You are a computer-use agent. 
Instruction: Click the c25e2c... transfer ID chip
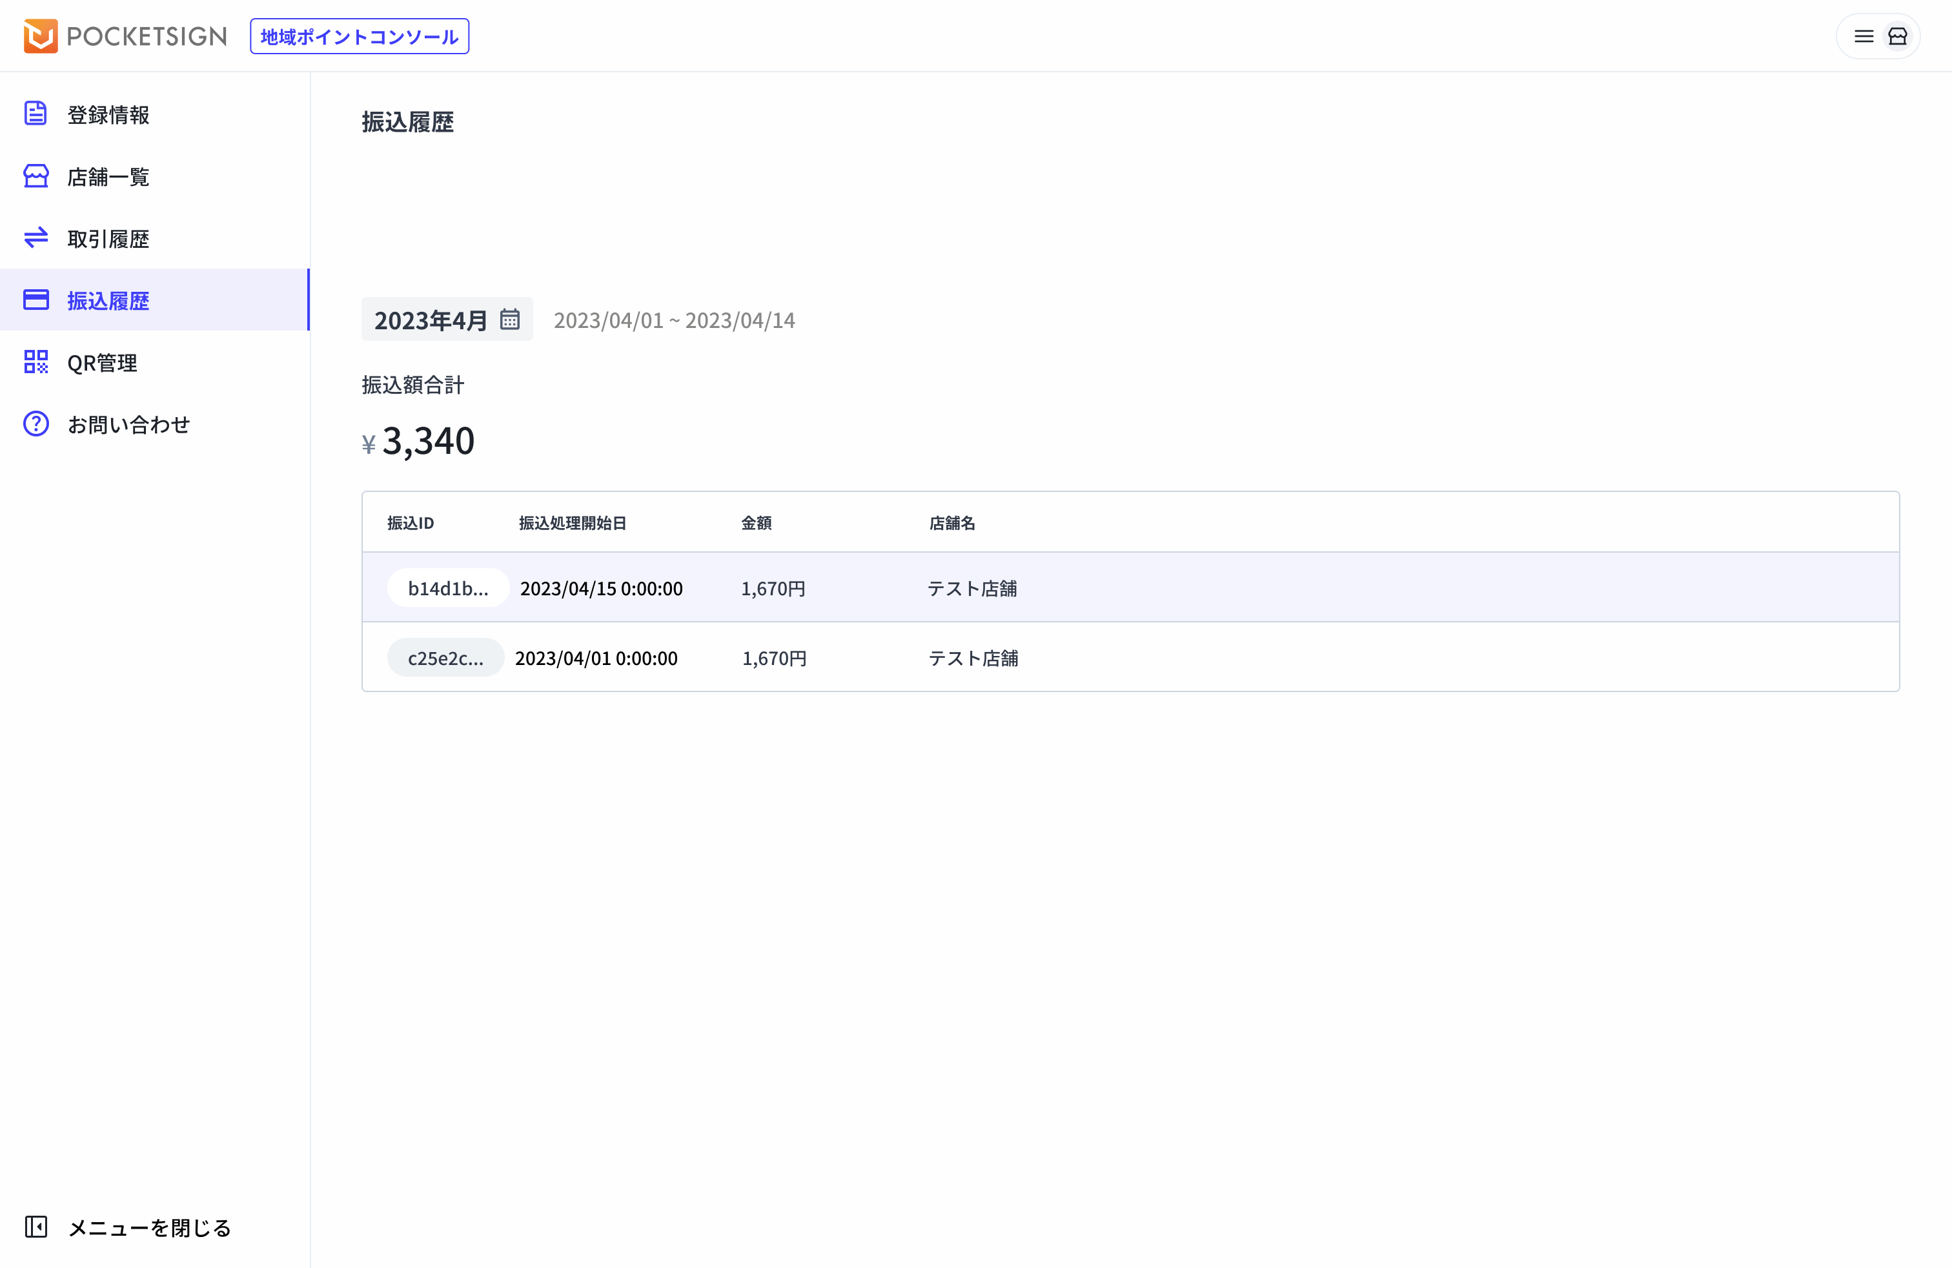(x=445, y=658)
